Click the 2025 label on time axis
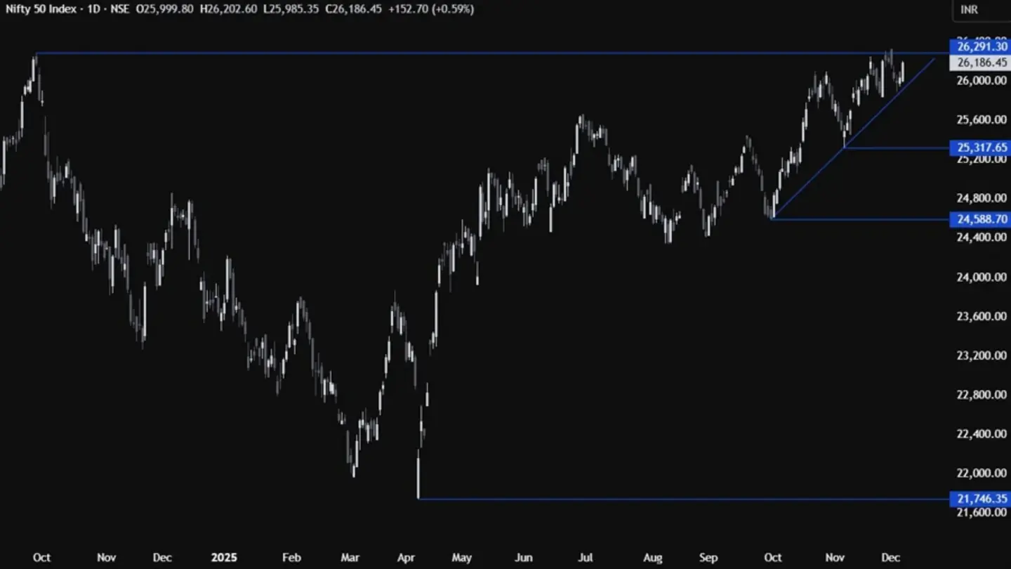Screen dimensions: 1011x569 [x=223, y=558]
